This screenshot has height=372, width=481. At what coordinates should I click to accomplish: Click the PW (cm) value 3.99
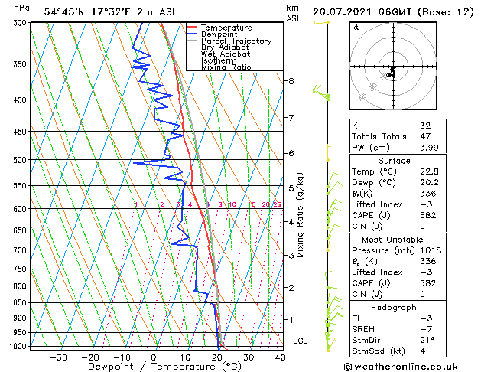(x=429, y=147)
